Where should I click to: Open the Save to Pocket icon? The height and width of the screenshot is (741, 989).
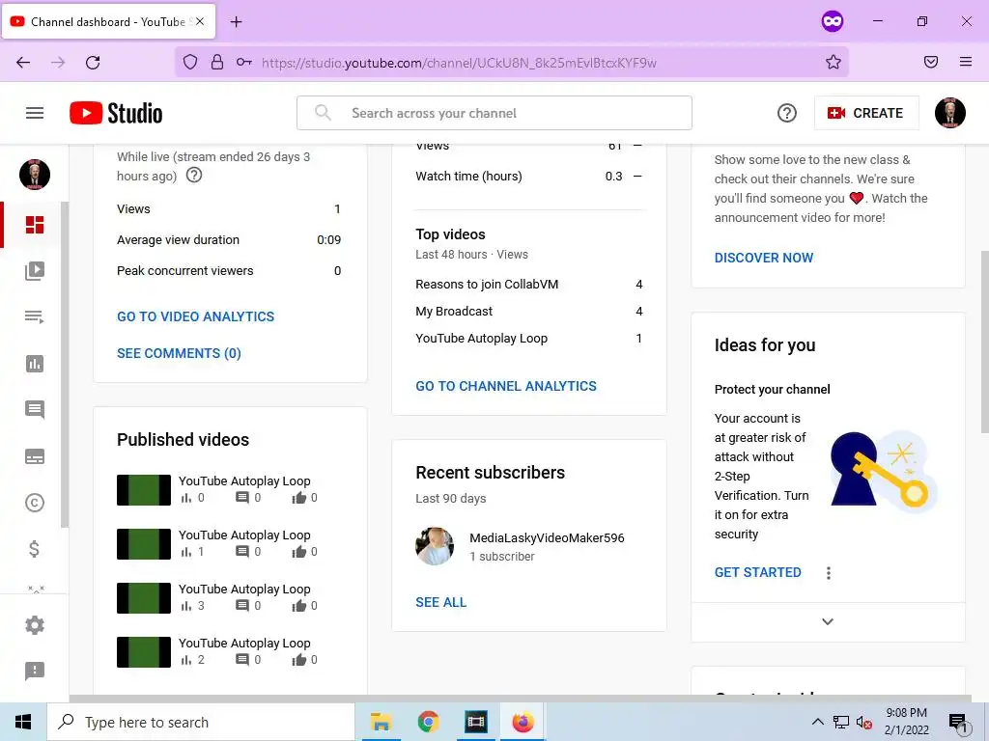930,62
